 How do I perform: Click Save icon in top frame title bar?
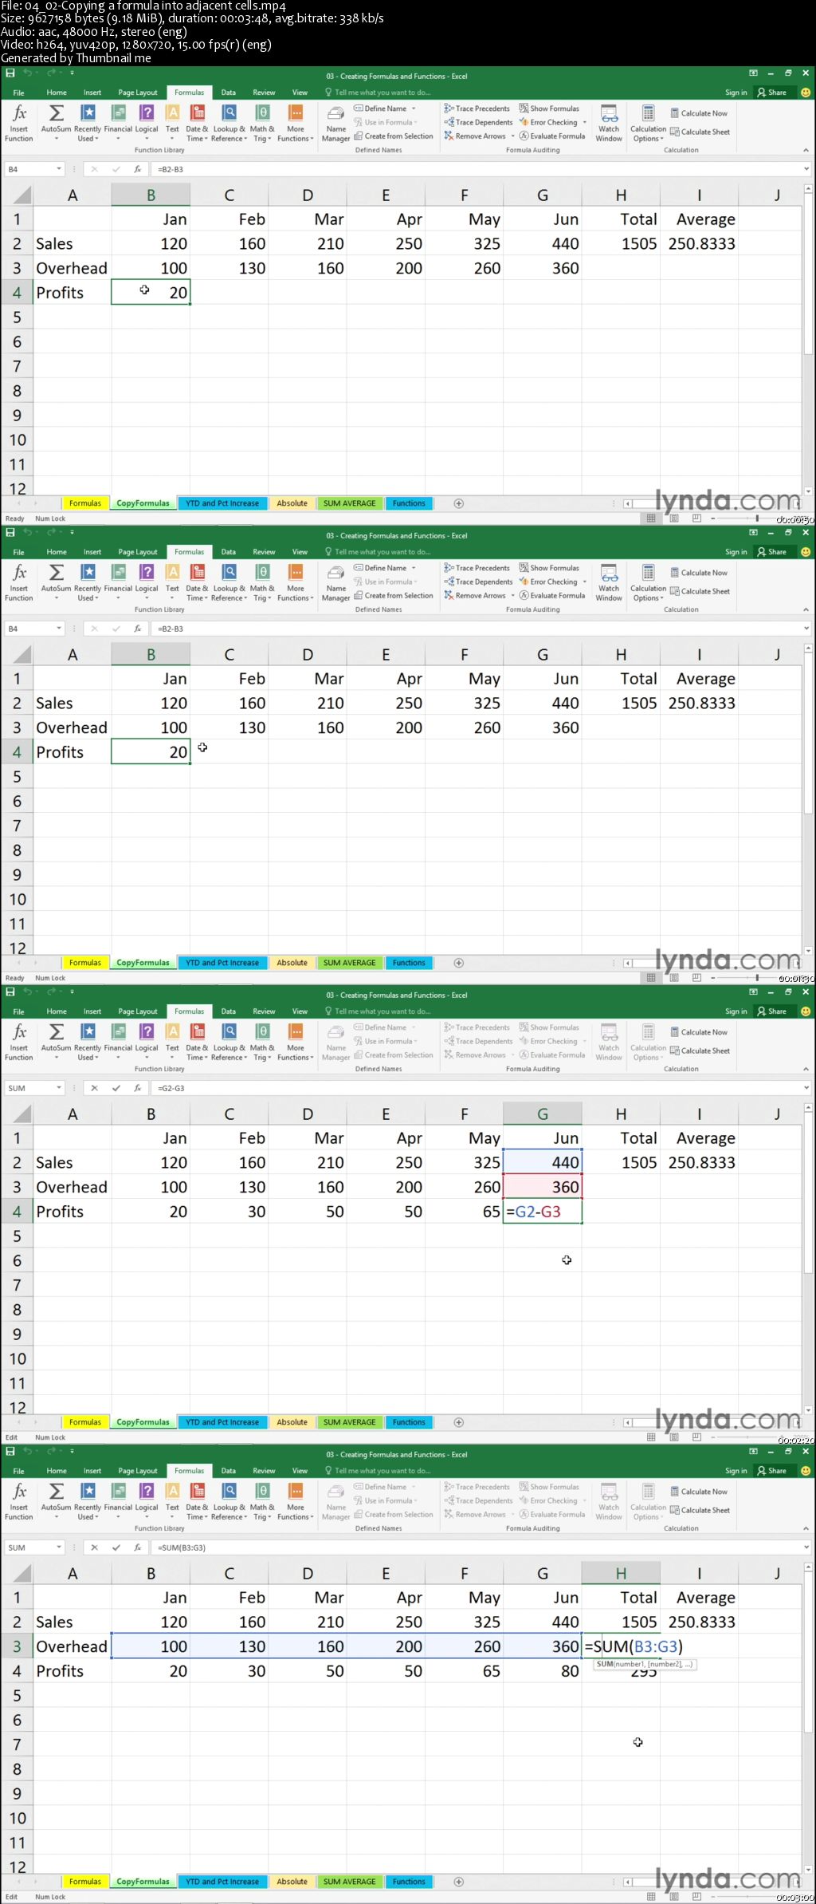pyautogui.click(x=10, y=73)
